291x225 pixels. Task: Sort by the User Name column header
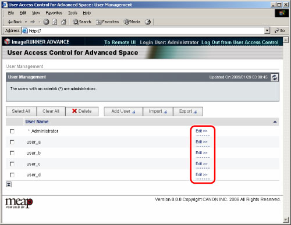pos(37,122)
